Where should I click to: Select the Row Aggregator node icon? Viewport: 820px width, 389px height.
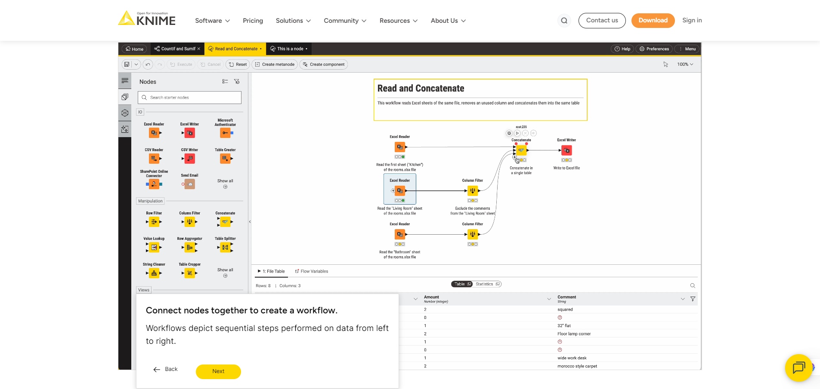[x=189, y=247]
